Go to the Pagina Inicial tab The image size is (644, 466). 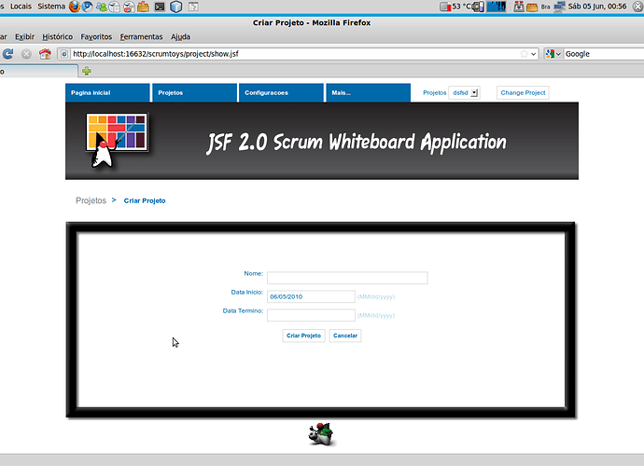click(x=107, y=92)
